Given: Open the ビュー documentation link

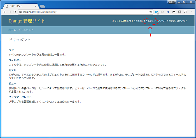Looking at the screenshot, I should click(x=12, y=84).
